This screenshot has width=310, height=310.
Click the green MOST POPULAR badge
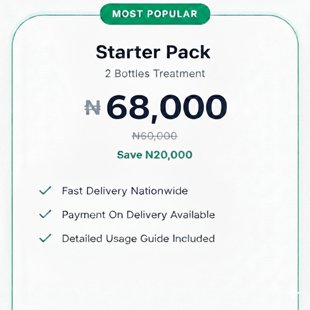tap(155, 14)
